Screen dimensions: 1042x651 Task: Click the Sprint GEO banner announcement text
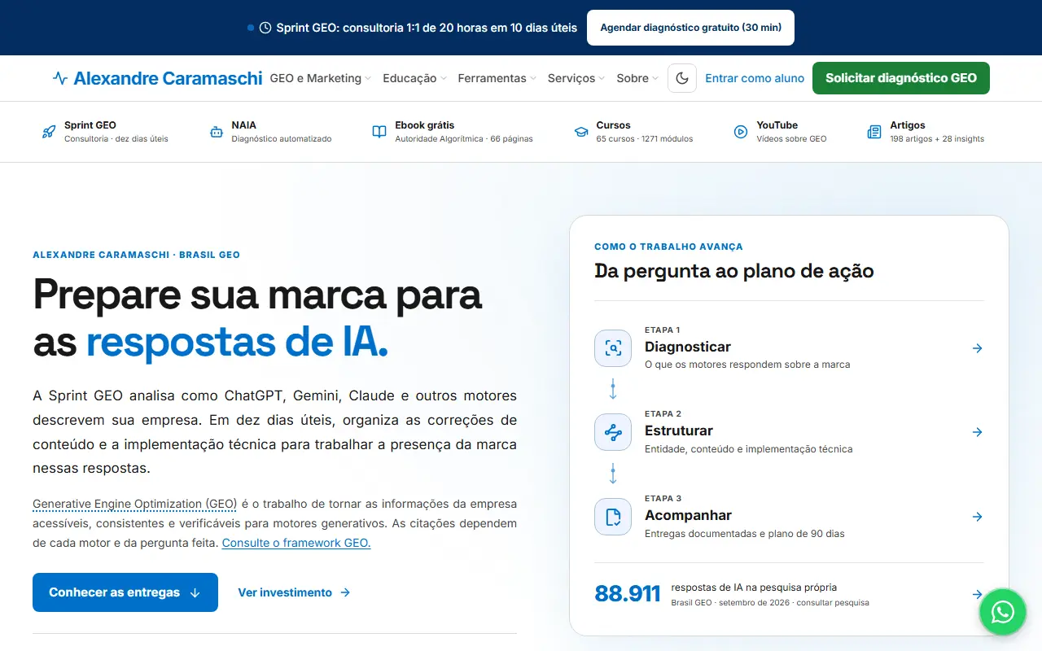[x=427, y=28]
